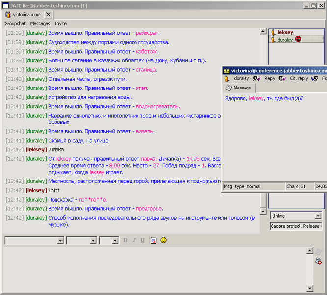Open the smiley emoticon picker
The width and height of the screenshot is (327, 295).
pos(163,240)
